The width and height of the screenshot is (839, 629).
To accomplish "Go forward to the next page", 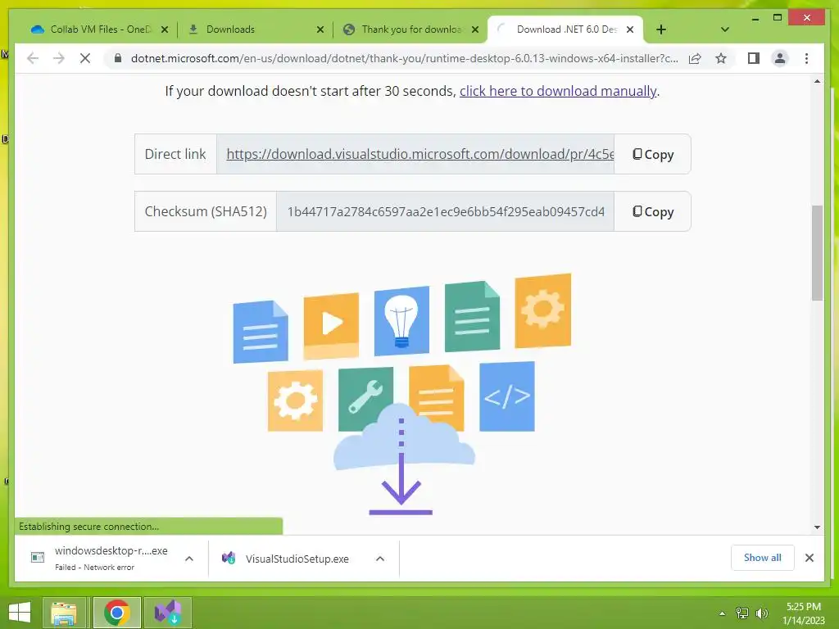I will [59, 58].
